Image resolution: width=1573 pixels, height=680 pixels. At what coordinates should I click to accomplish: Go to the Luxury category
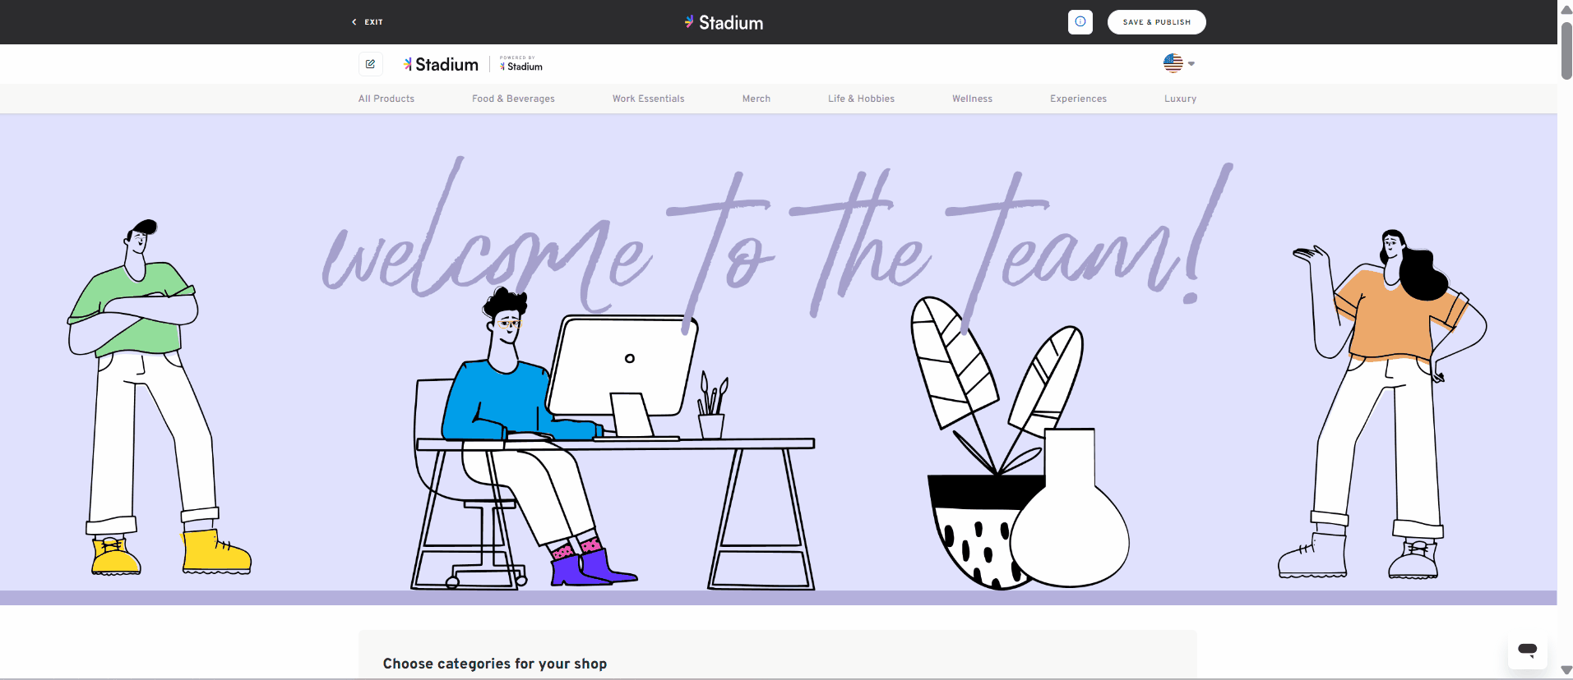coord(1180,99)
